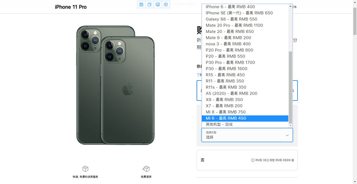The image size is (357, 184).
Task: Select 其他机型 - 回收 option
Action: (245, 125)
